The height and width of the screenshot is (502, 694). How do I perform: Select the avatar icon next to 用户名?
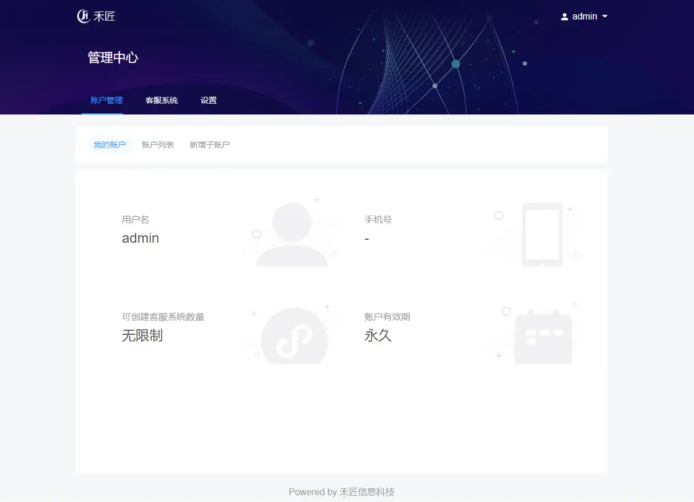coord(292,232)
